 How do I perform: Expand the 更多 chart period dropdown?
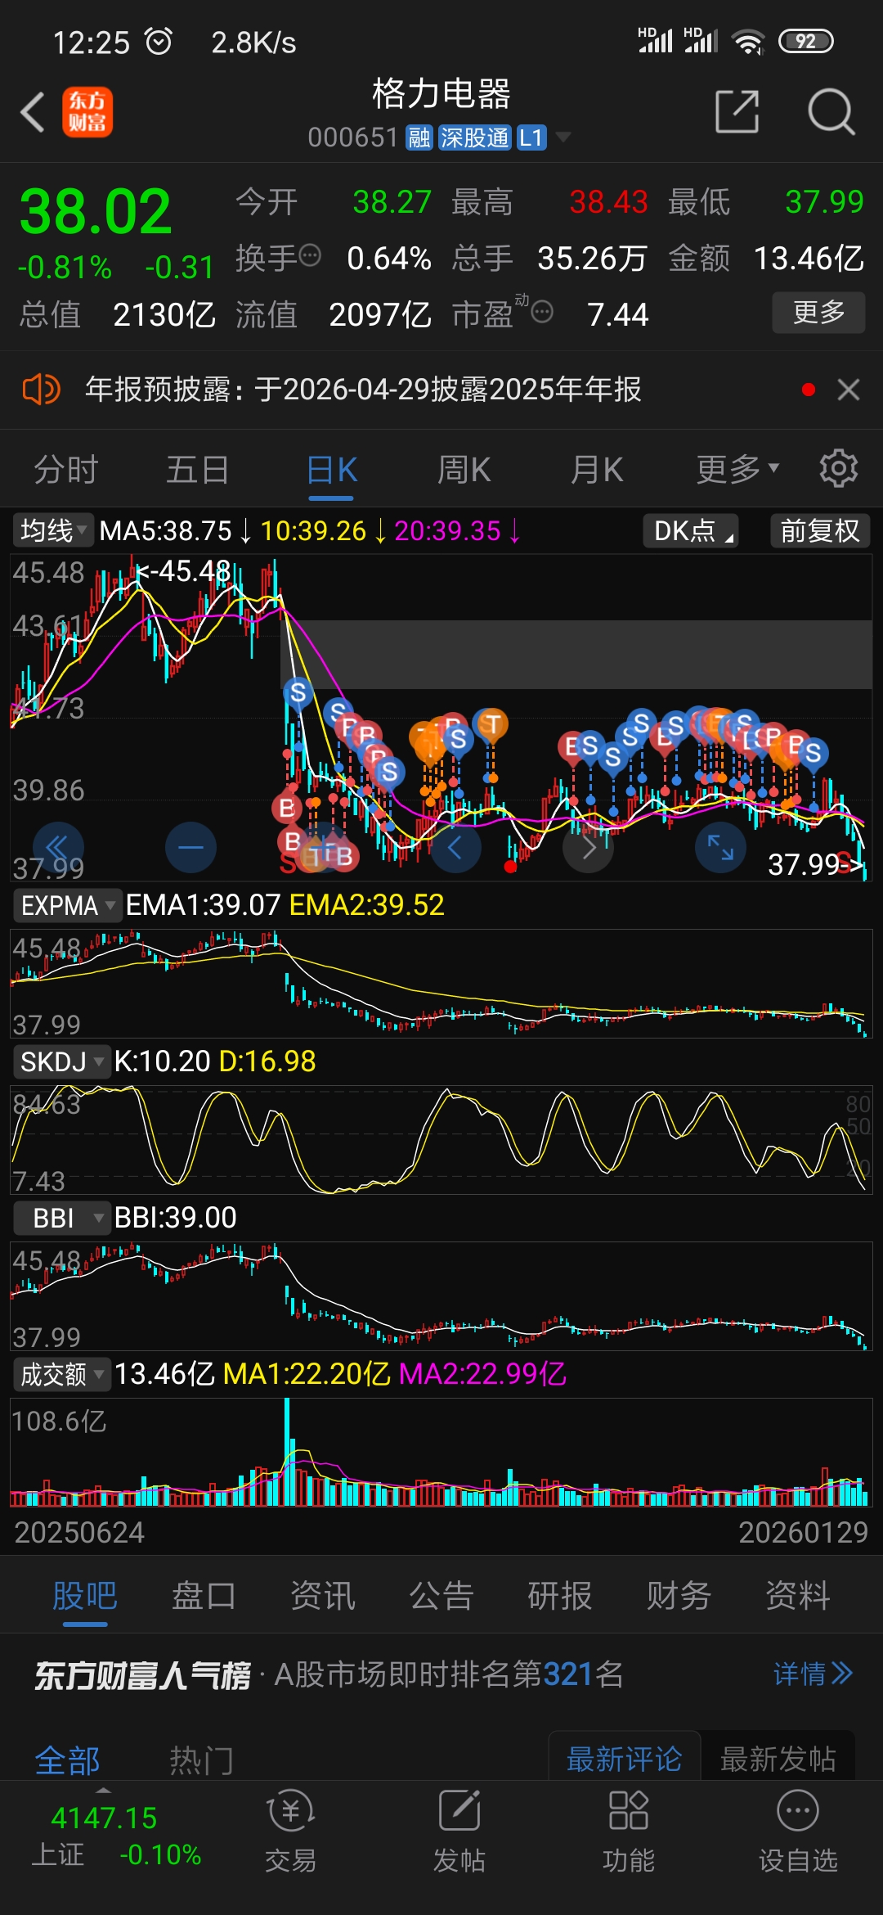tap(737, 470)
